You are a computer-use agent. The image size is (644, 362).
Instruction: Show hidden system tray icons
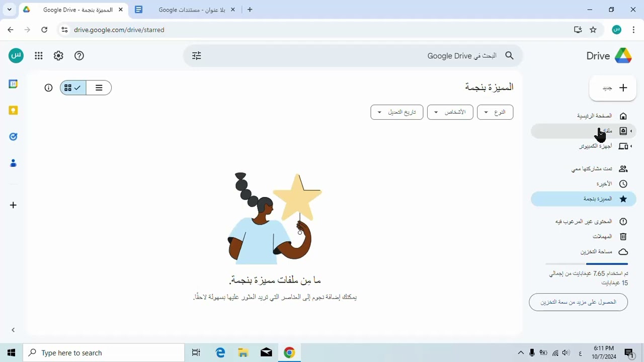click(521, 353)
